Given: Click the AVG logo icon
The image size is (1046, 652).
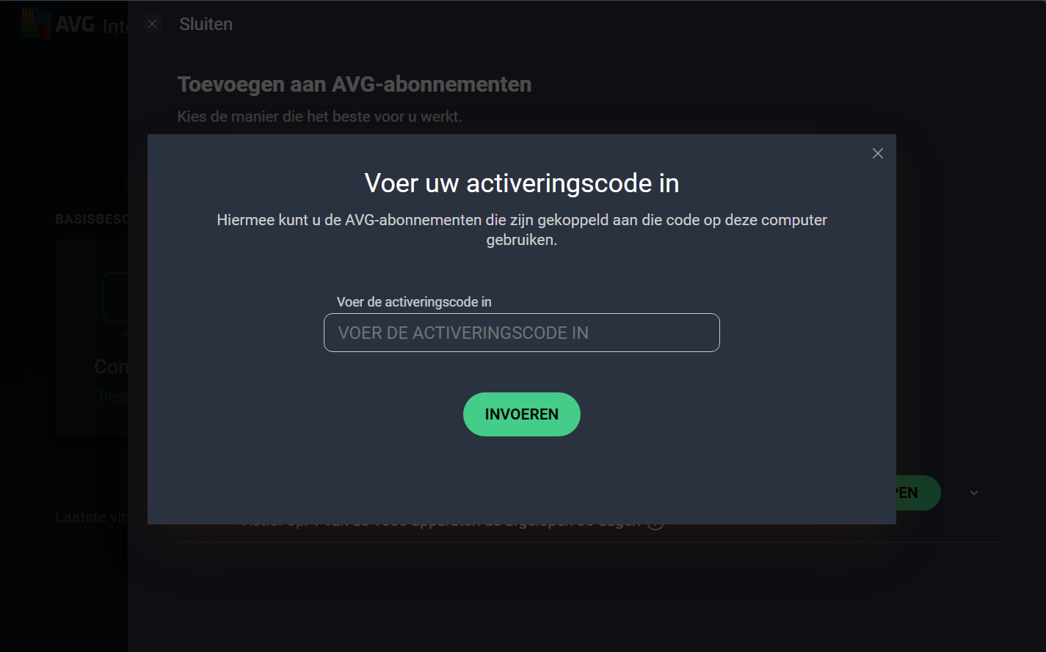Looking at the screenshot, I should [x=35, y=24].
